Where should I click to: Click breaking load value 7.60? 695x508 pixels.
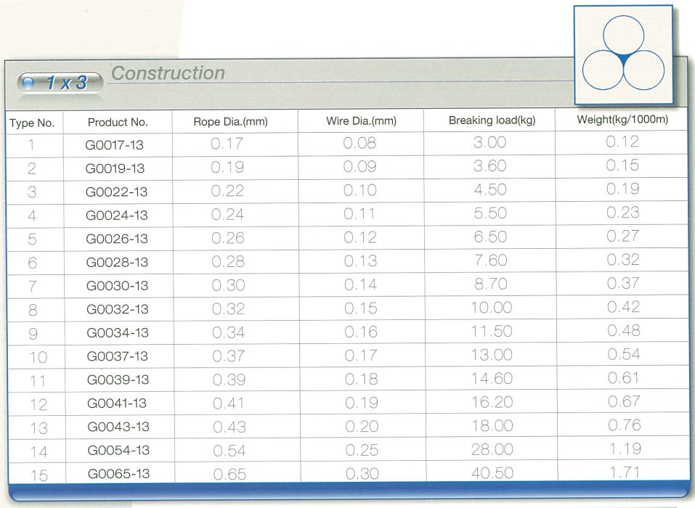tap(491, 260)
